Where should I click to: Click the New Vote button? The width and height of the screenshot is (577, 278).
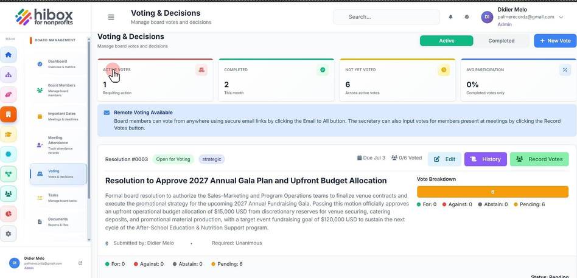click(555, 41)
